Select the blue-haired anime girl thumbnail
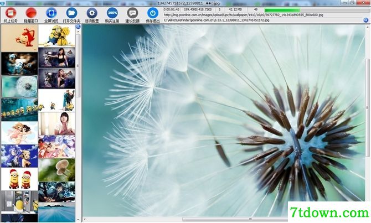The height and width of the screenshot is (223, 371). (x=19, y=156)
